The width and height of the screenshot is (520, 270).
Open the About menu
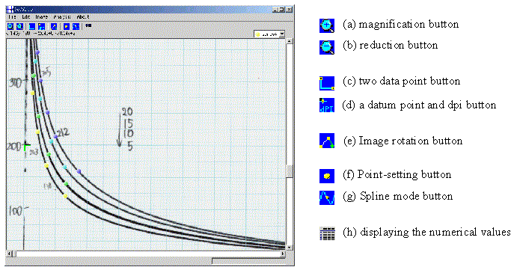tap(83, 17)
